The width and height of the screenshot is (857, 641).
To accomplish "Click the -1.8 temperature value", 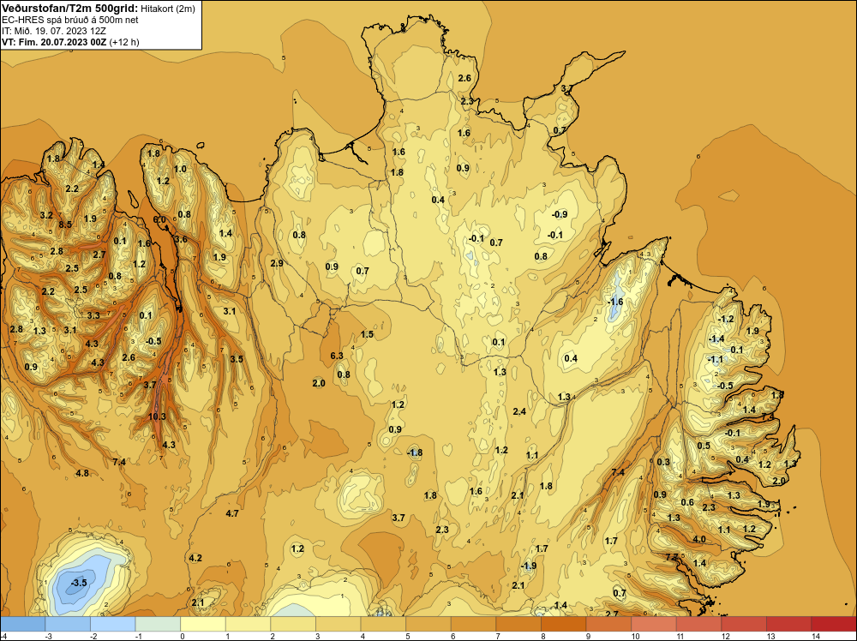I will [415, 452].
